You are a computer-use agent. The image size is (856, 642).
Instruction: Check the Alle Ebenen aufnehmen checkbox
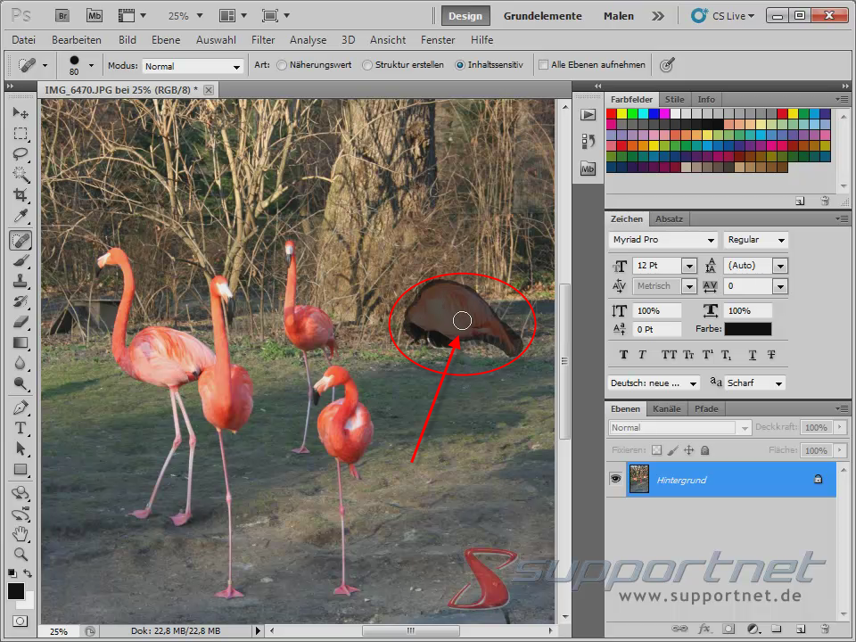[x=542, y=64]
